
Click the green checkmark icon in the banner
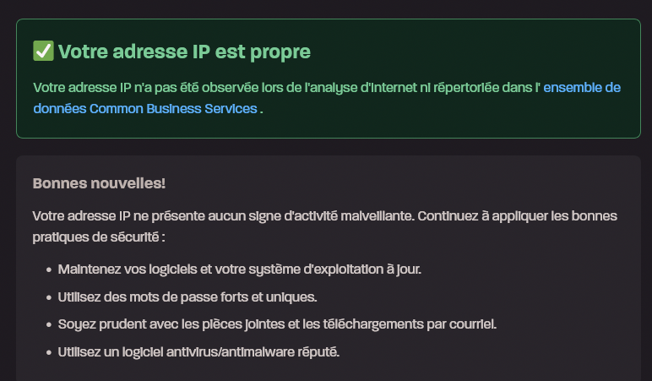click(43, 52)
